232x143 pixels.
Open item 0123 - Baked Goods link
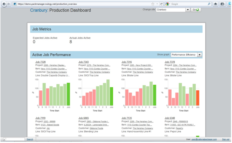[50, 125]
